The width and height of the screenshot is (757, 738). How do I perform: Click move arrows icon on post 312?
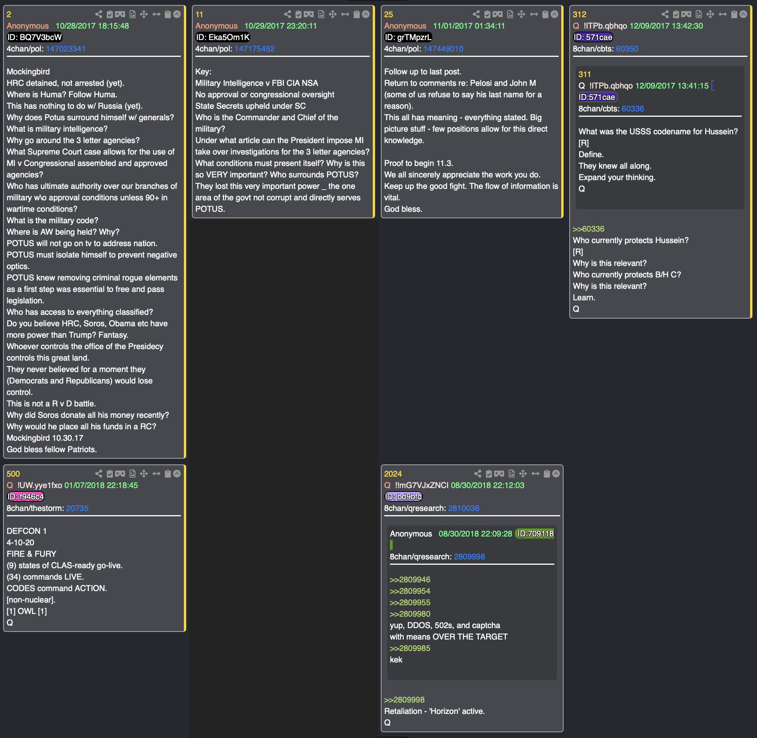710,15
